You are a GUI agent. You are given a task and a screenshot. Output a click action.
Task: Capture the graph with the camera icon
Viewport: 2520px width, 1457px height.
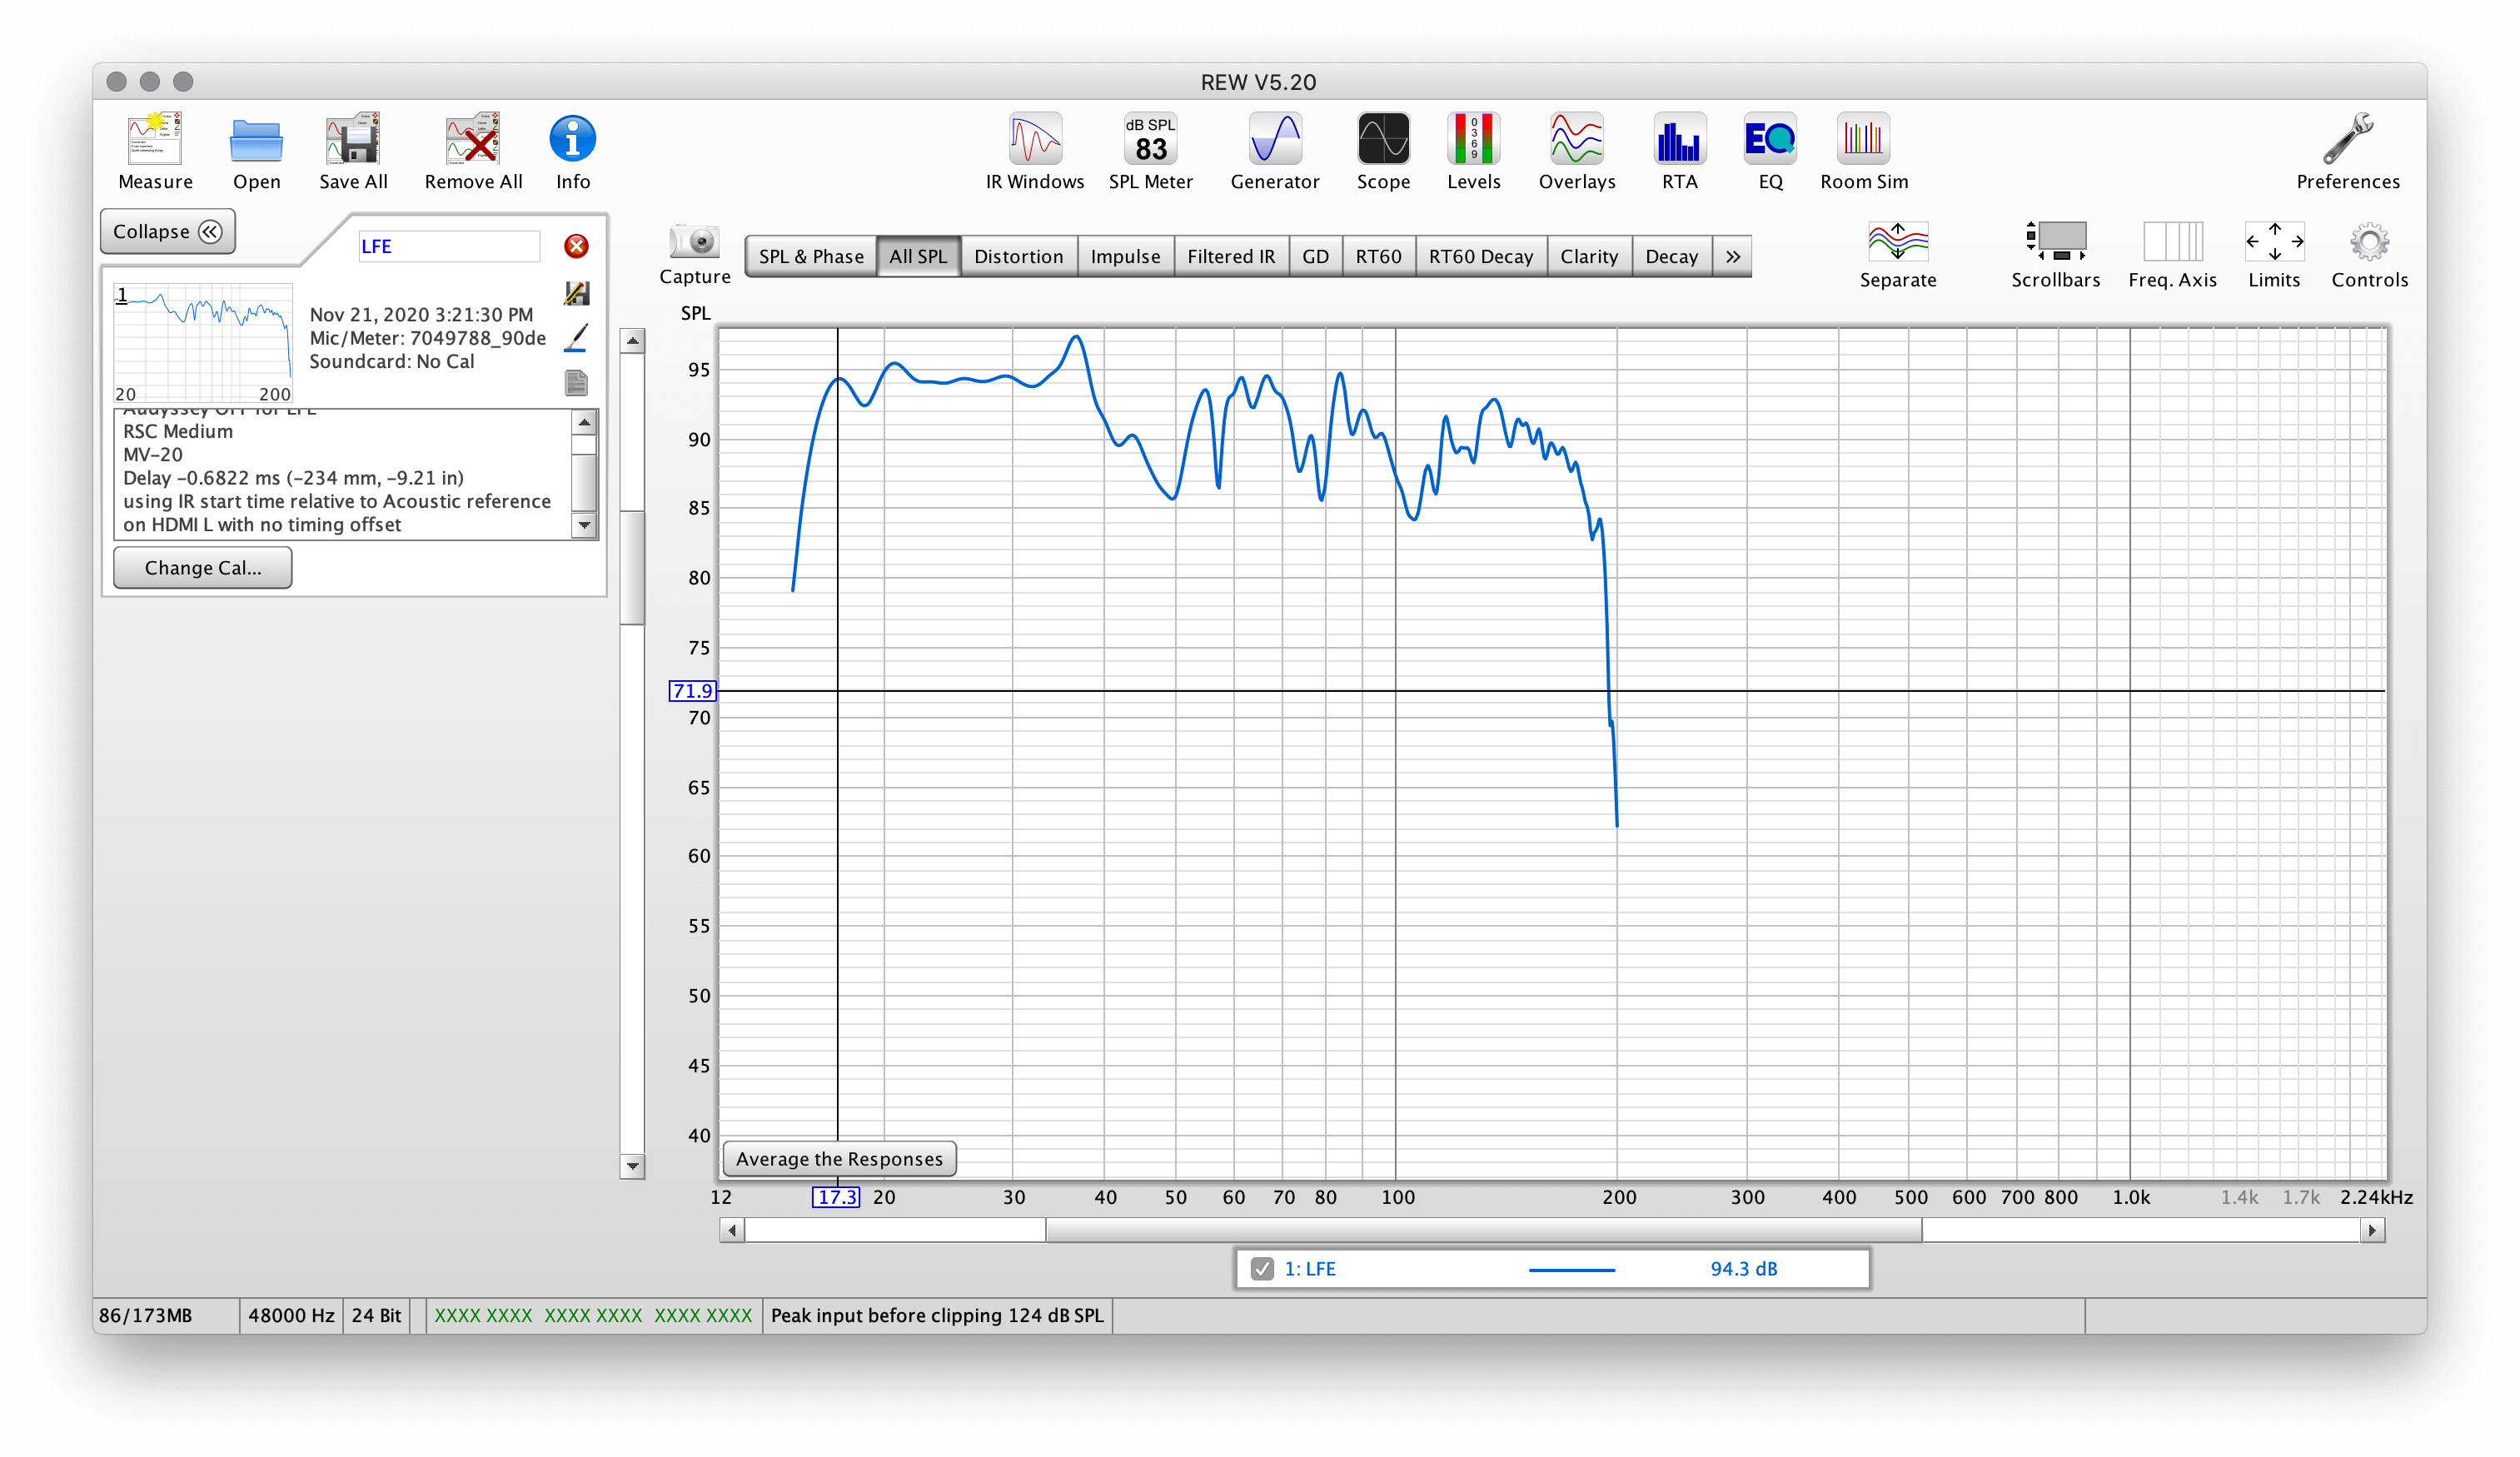[694, 242]
